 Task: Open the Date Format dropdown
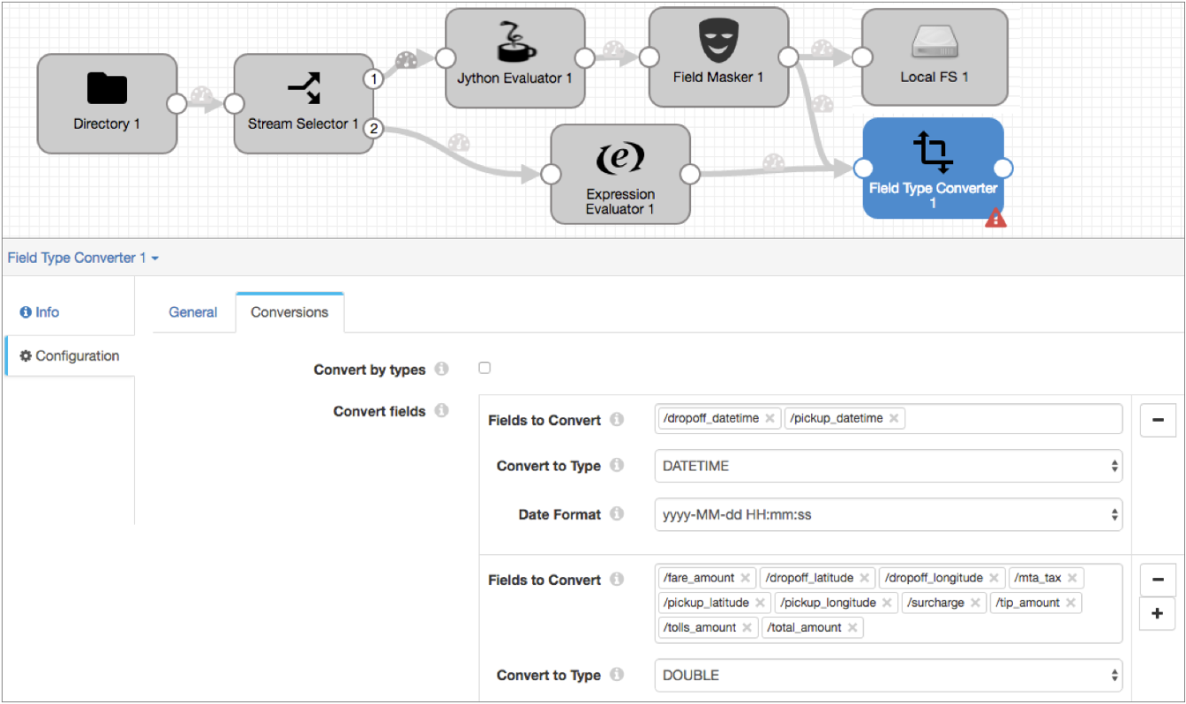click(888, 514)
